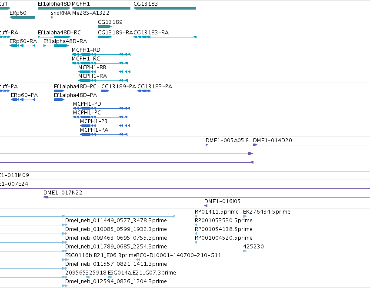Screen dimensions: 370x288
Task: Select ESG014a.E21_G07.3prime label
Action: coord(142,273)
